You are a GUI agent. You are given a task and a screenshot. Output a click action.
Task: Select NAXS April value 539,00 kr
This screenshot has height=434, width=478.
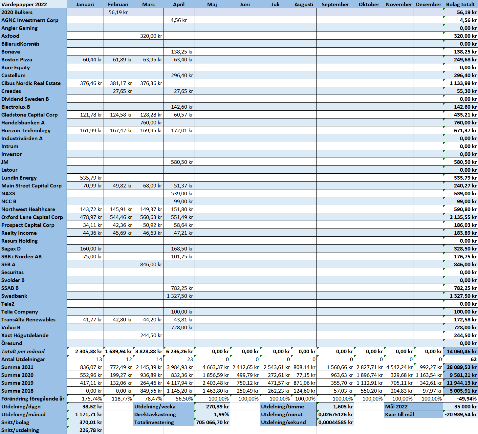pos(179,193)
